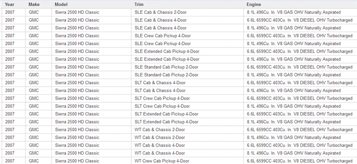Select the SLE Standard Cab Pickup trim cell in the gas row
The image size is (357, 164).
pyautogui.click(x=187, y=75)
